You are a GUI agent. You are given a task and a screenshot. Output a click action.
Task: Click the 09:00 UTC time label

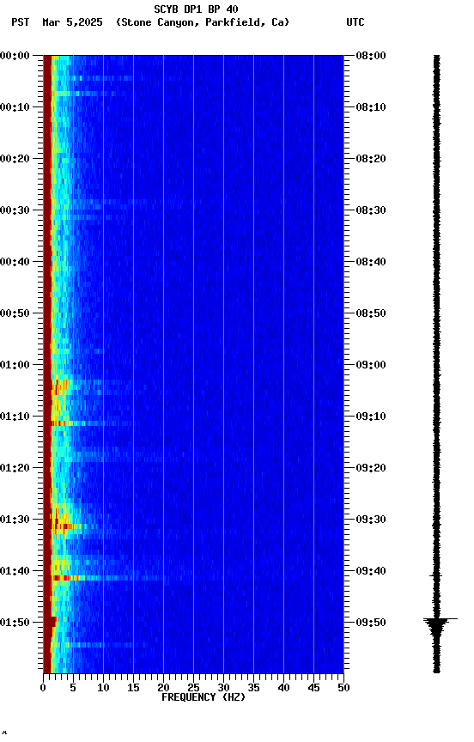click(371, 365)
